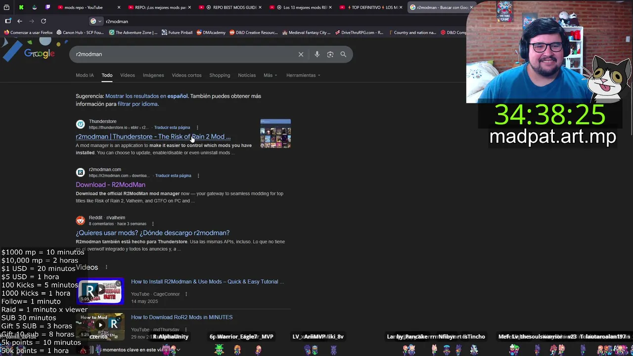Viewport: 633px width, 356px height.
Task: Switch to the pinned Kick tab
Action: tap(21, 7)
